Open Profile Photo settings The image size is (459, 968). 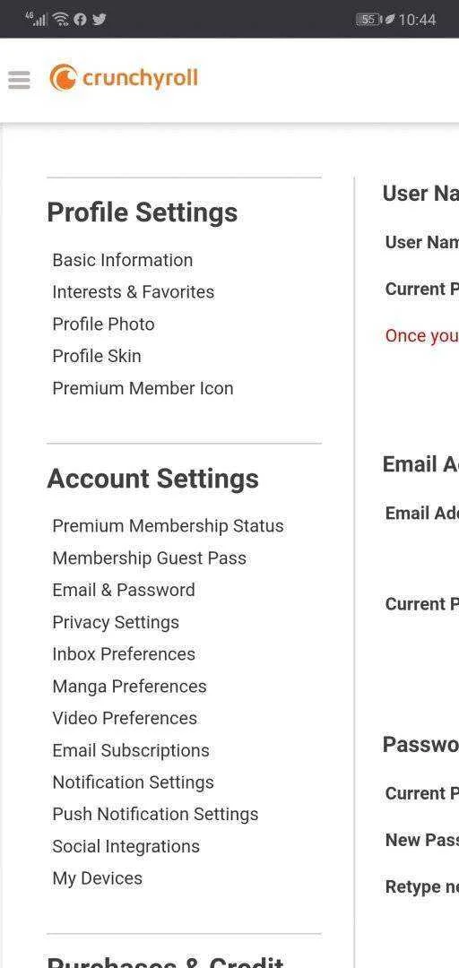pos(103,324)
